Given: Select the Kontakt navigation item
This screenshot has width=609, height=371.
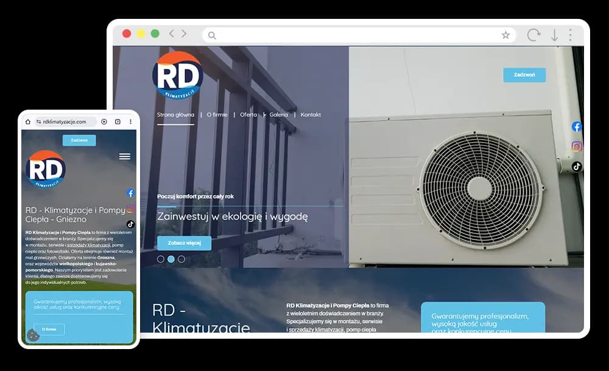Looking at the screenshot, I should pos(311,115).
